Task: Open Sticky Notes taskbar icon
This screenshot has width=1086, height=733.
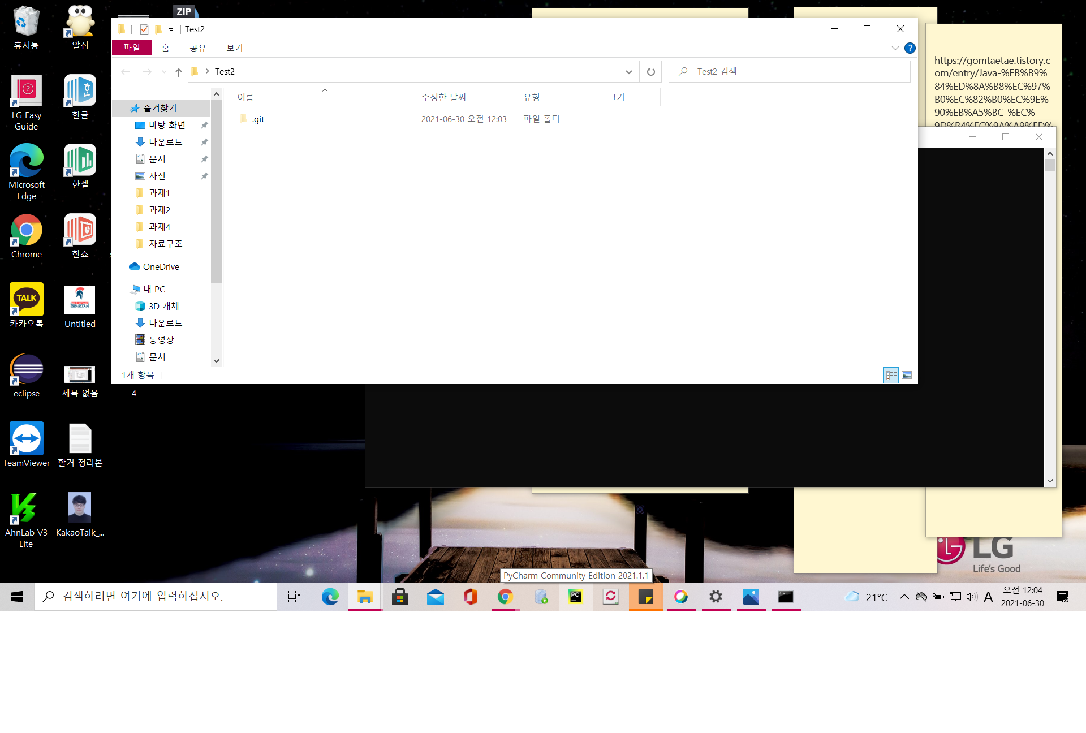Action: 645,597
